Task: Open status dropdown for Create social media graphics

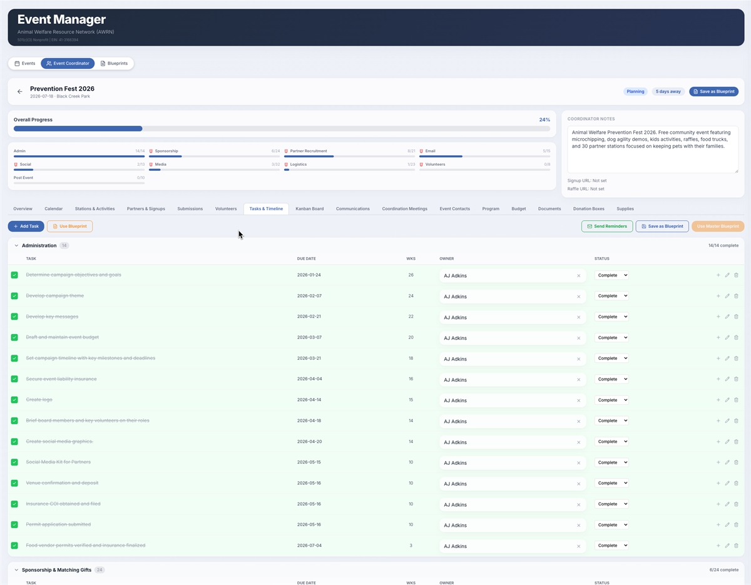Action: pos(611,442)
